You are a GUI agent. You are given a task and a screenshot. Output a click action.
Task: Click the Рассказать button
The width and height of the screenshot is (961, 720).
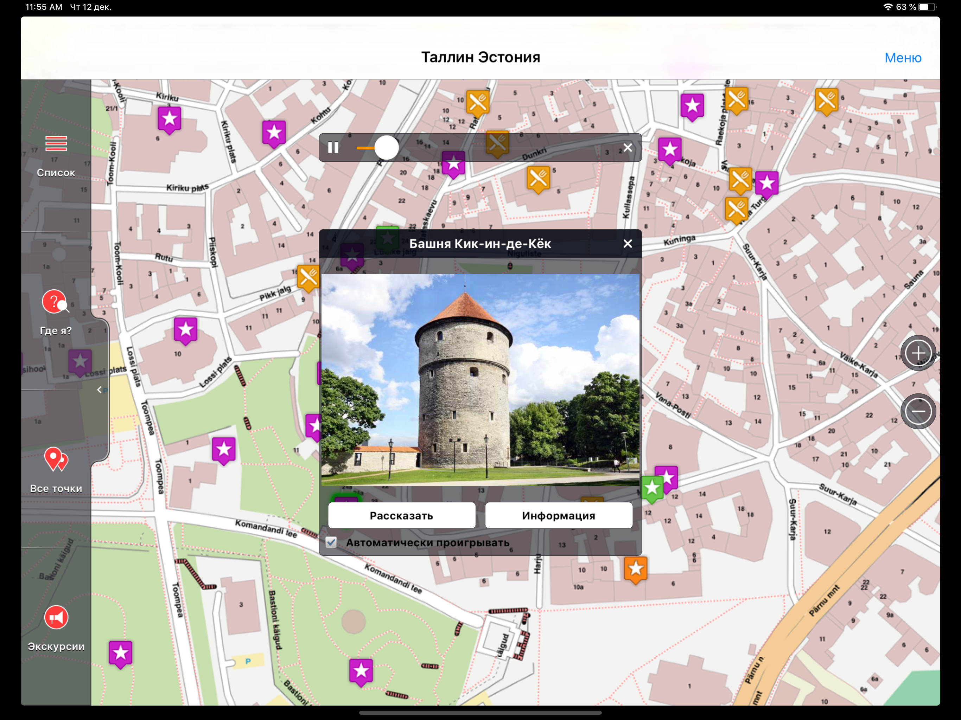[x=401, y=515]
